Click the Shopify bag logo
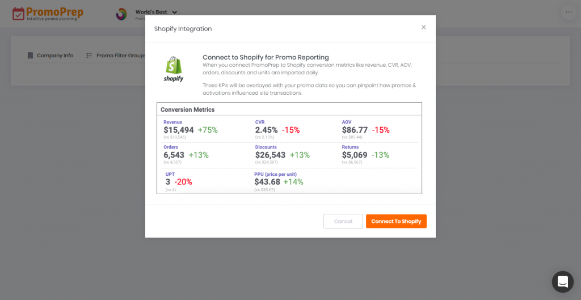The width and height of the screenshot is (581, 300). [174, 69]
